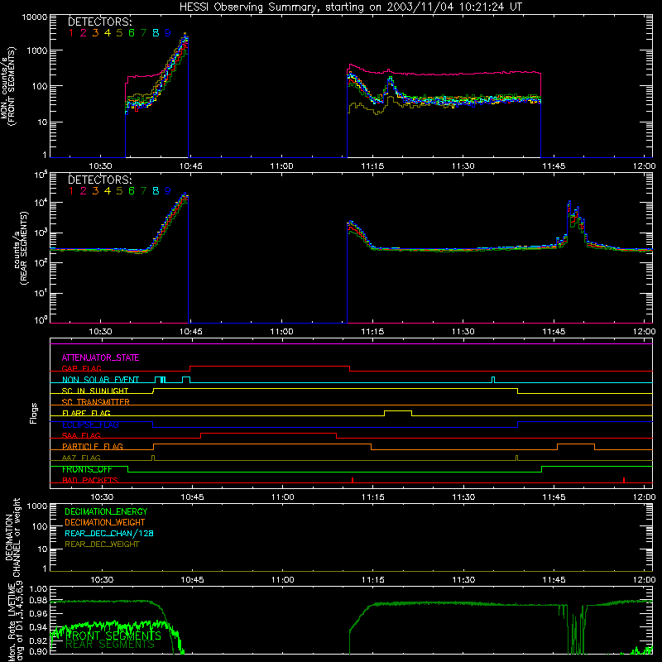This screenshot has height=662, width=662.
Task: Click cyan detector 8 in front segments legend
Action: (x=156, y=33)
